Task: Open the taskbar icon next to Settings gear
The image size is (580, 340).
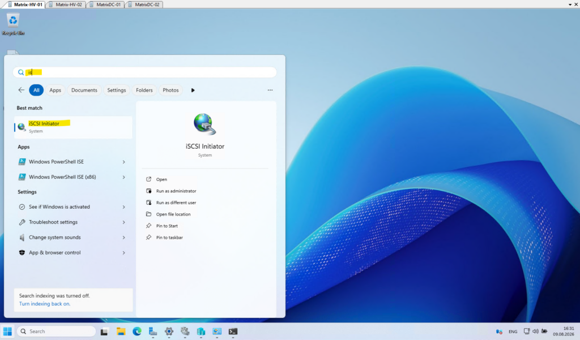Action: (185, 332)
